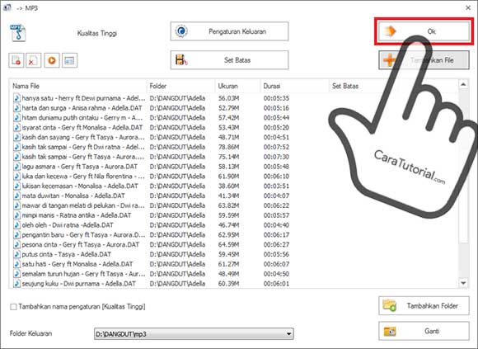Click music note icon of mimpi manis row
This screenshot has width=478, height=349.
coord(17,215)
